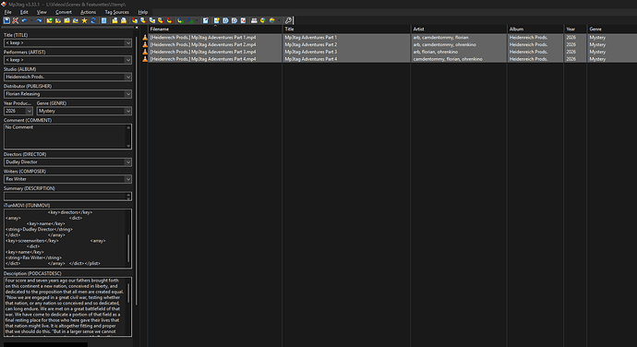This screenshot has height=347, width=637.
Task: Select file 'Mp3tag Adeventures Part 1.mp4'
Action: coord(214,38)
